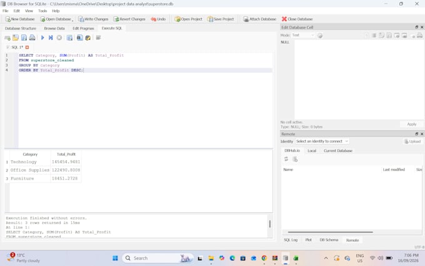Select the 145454.9481 profit cell
The height and width of the screenshot is (266, 425).
click(66, 162)
